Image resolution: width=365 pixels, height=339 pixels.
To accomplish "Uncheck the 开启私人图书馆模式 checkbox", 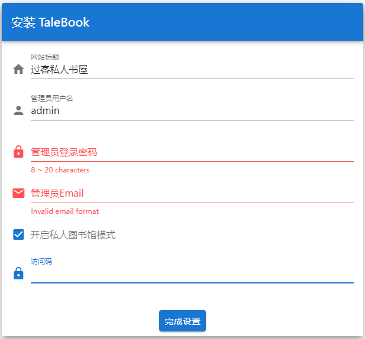I will pos(18,235).
